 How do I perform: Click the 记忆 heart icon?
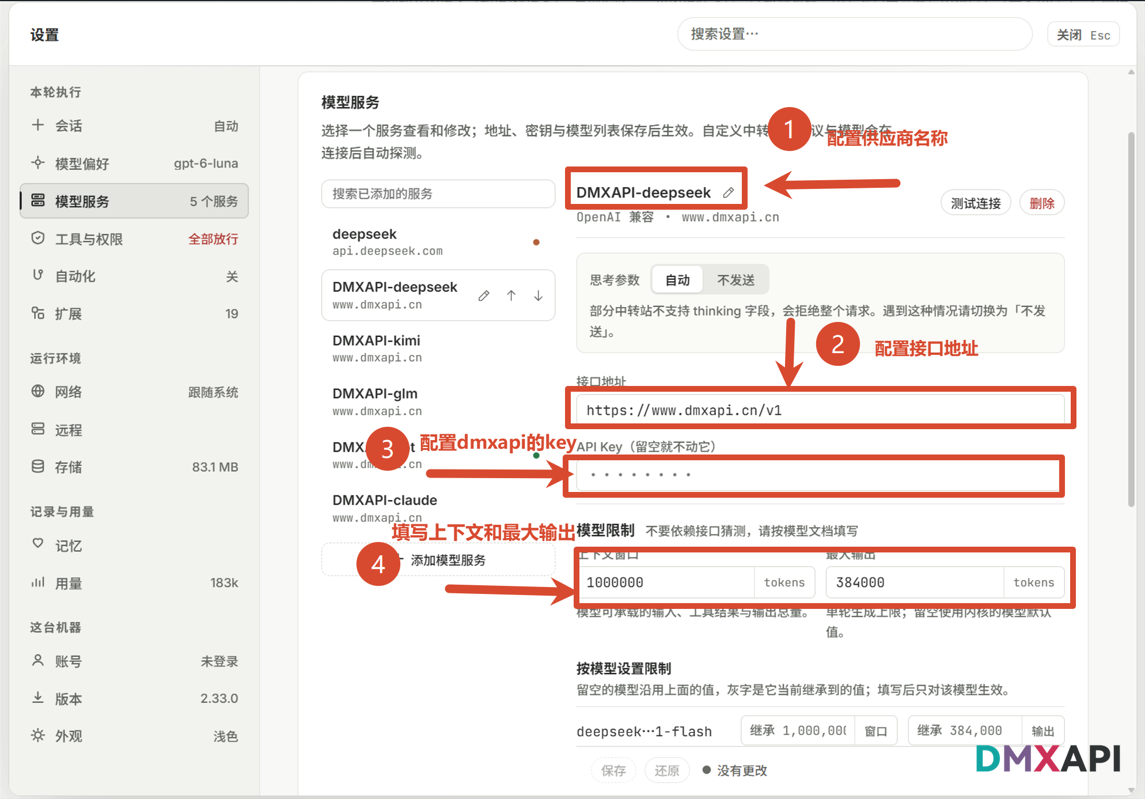(38, 544)
